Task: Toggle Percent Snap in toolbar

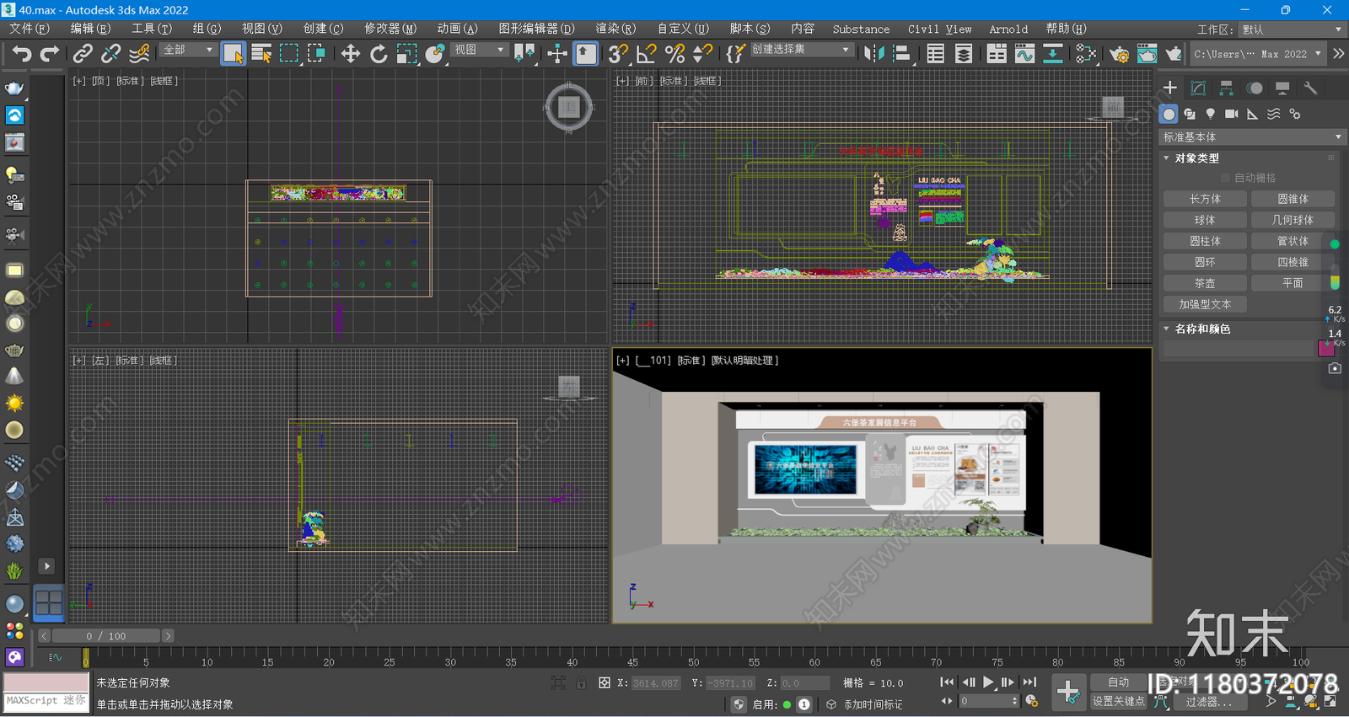Action: coord(674,54)
